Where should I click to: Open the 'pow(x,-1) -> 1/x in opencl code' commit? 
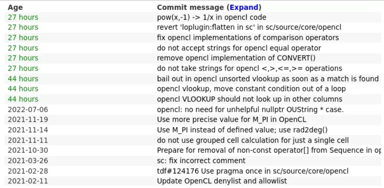click(x=211, y=17)
